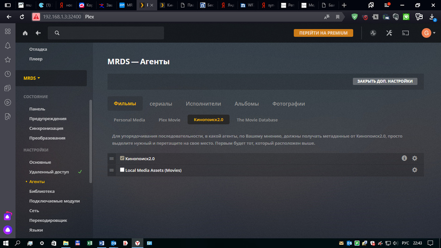The height and width of the screenshot is (248, 441).
Task: Open Plex activity monitor icon
Action: coord(373,33)
